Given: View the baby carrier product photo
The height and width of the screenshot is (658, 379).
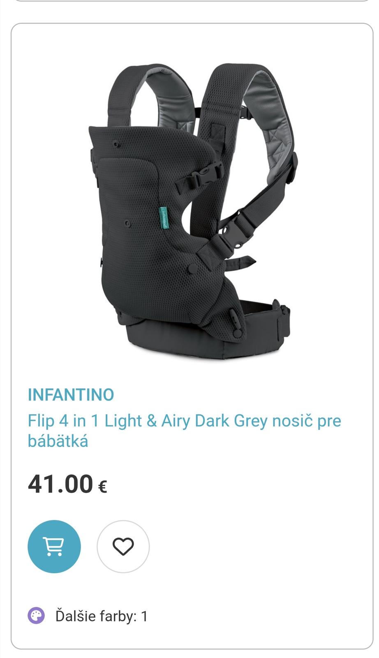Looking at the screenshot, I should [189, 211].
